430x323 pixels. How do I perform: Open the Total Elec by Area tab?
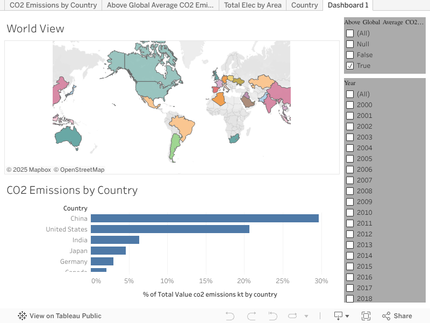[252, 5]
